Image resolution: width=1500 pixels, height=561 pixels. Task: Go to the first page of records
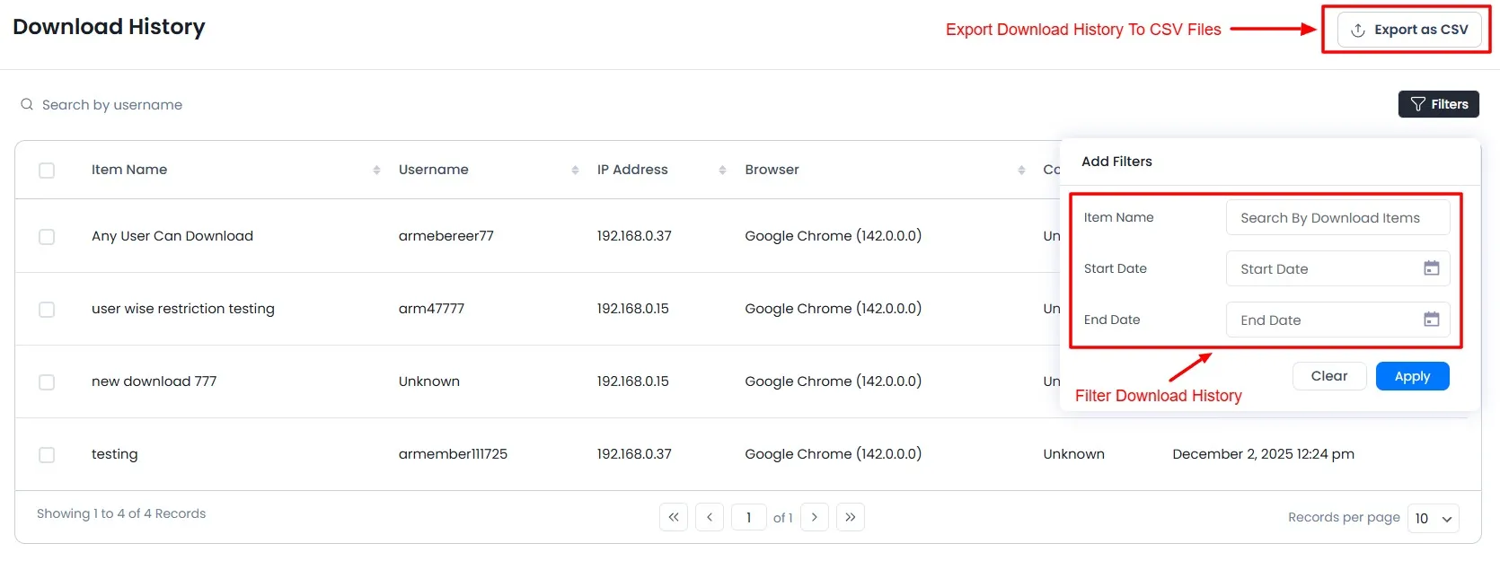click(674, 517)
